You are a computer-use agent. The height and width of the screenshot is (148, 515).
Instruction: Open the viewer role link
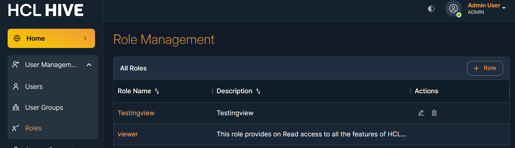(x=128, y=134)
